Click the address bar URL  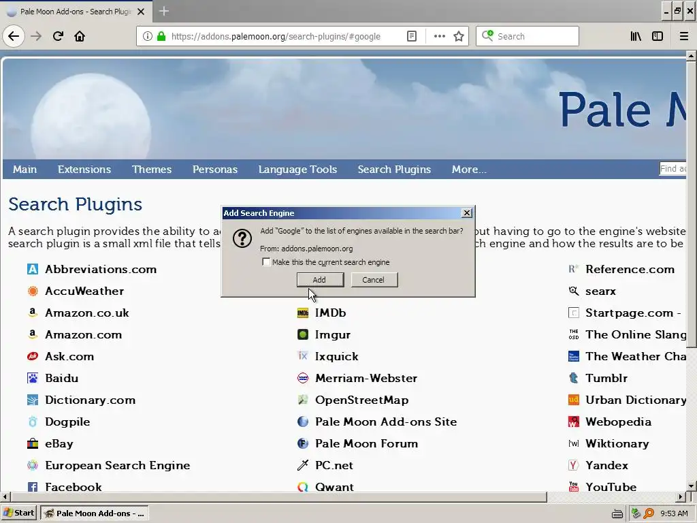tap(276, 37)
